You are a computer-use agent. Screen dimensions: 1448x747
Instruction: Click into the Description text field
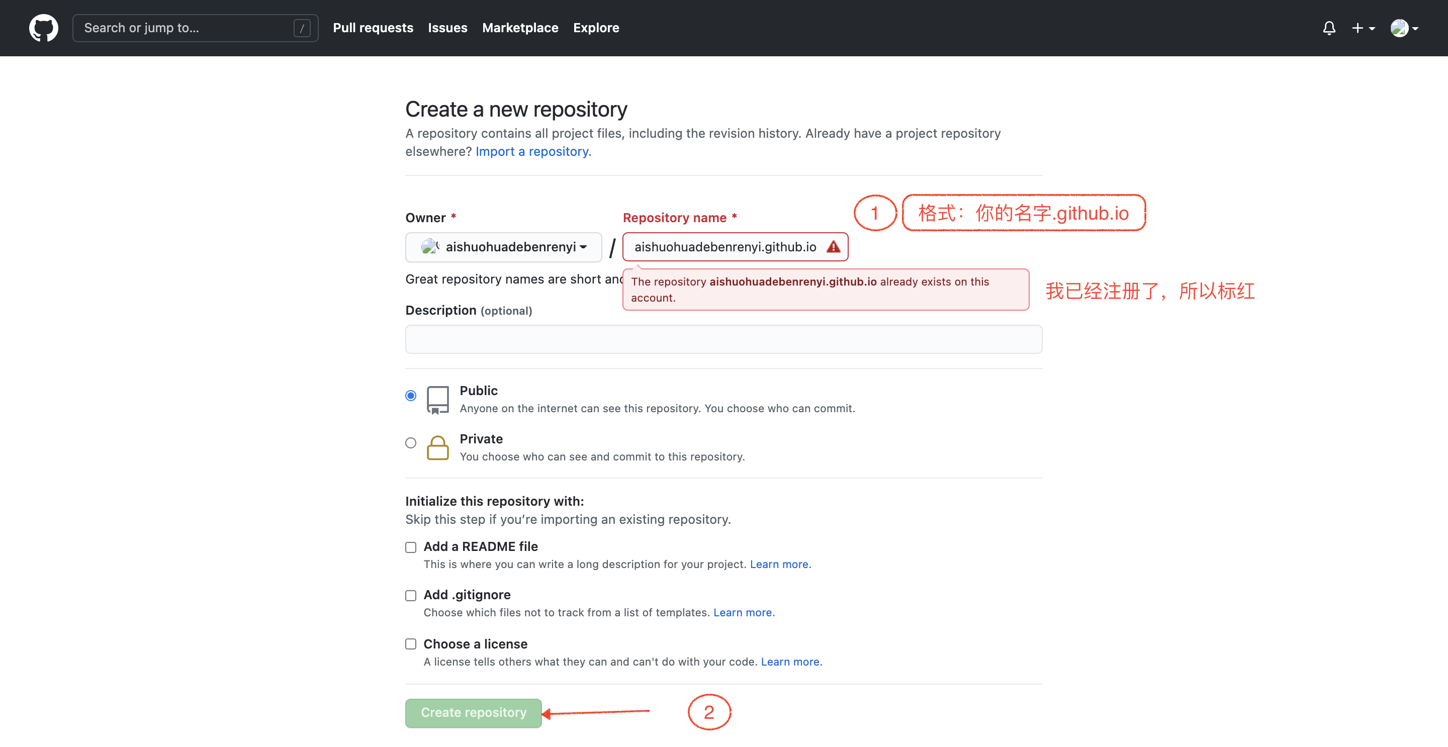(723, 339)
